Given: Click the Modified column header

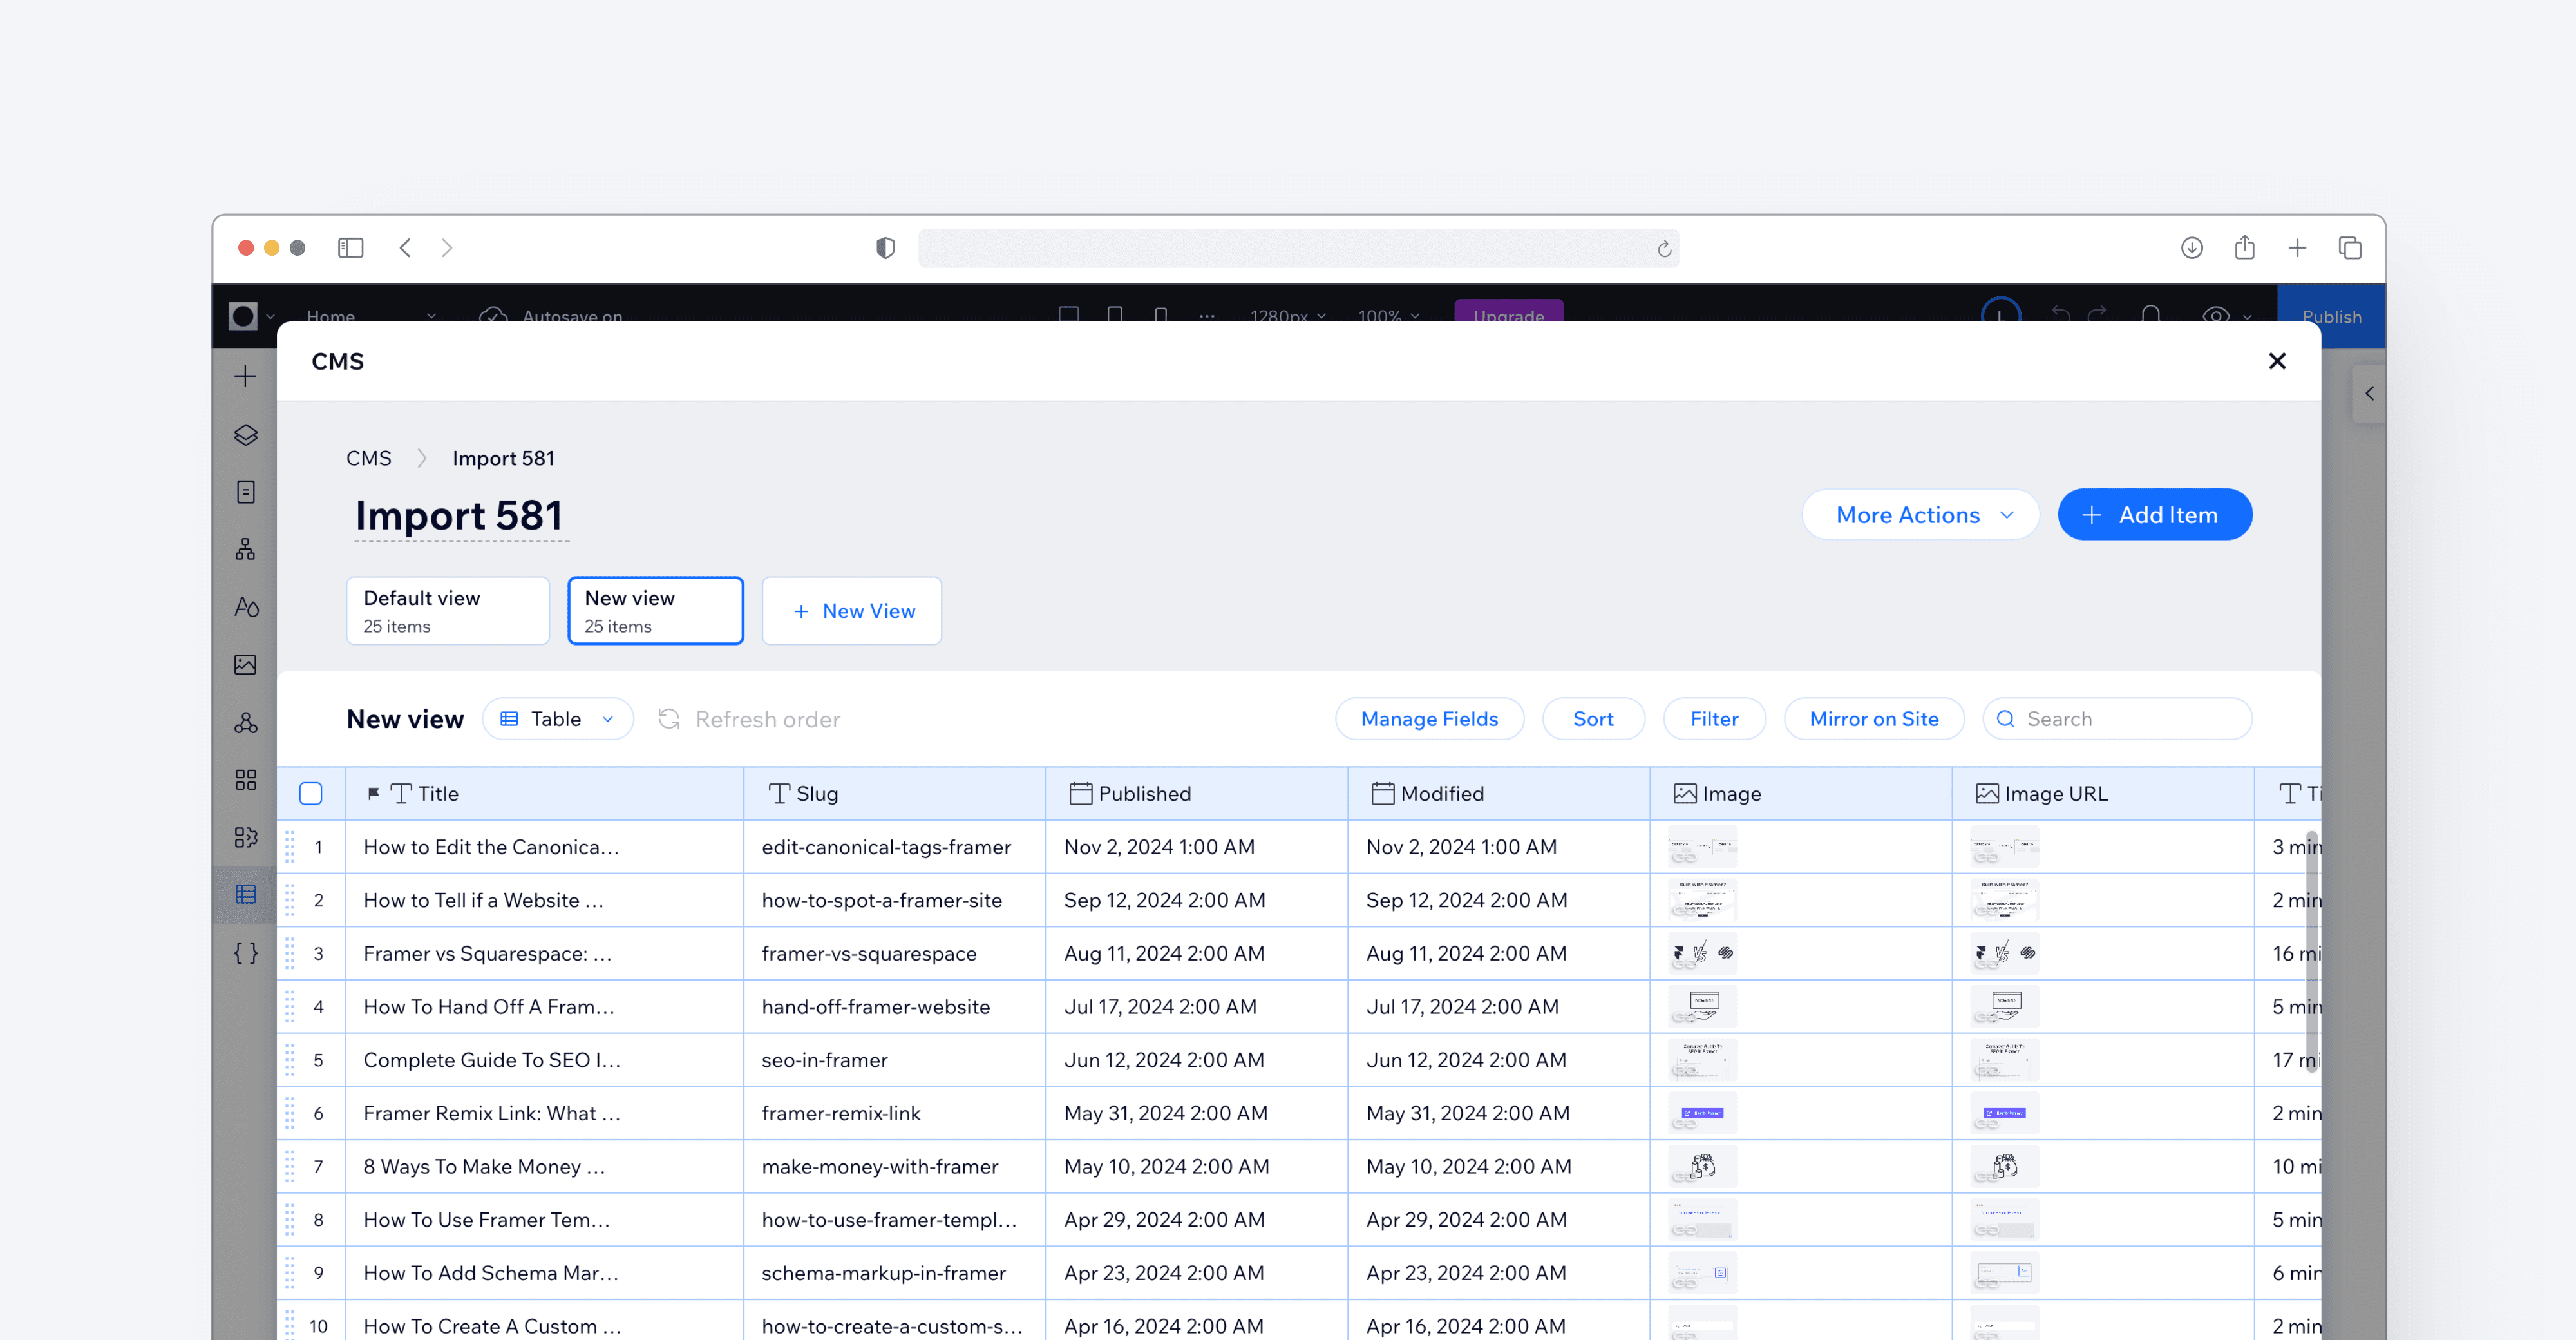Looking at the screenshot, I should click(x=1499, y=794).
